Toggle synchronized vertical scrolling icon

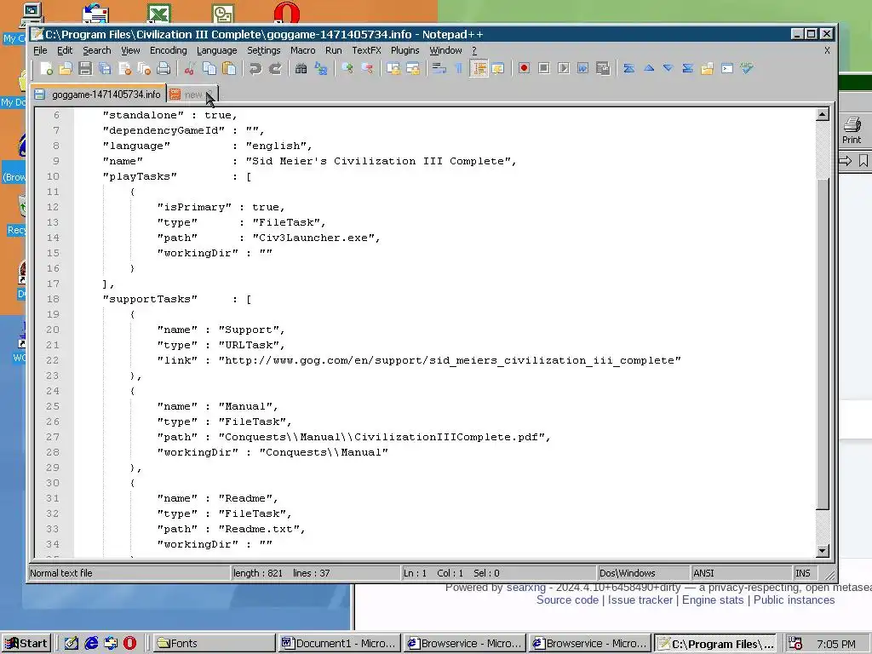[393, 68]
